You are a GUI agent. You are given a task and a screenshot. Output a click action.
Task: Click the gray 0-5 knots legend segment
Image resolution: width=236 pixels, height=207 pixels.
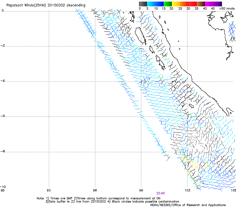tap(143, 4)
